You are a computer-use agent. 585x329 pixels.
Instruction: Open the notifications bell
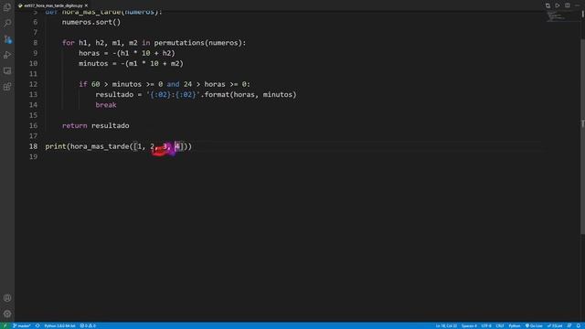pos(579,325)
